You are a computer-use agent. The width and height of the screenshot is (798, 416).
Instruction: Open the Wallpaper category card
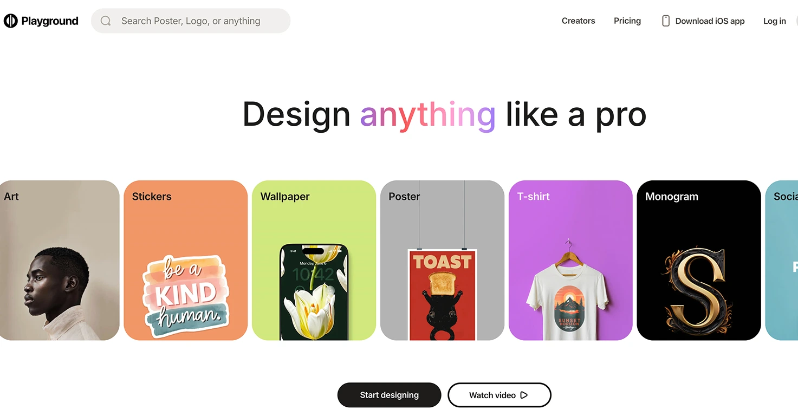314,261
